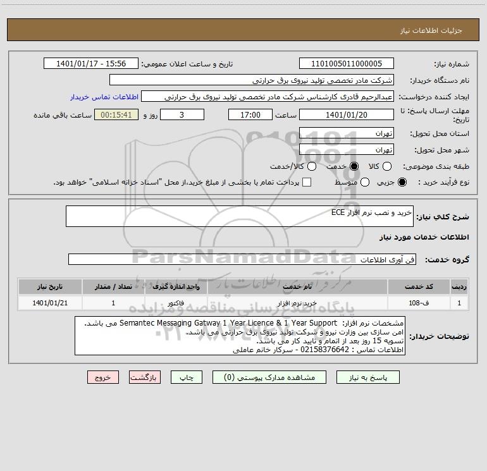Select the متوسط purchase type radio
The image size is (487, 471).
pos(365,182)
